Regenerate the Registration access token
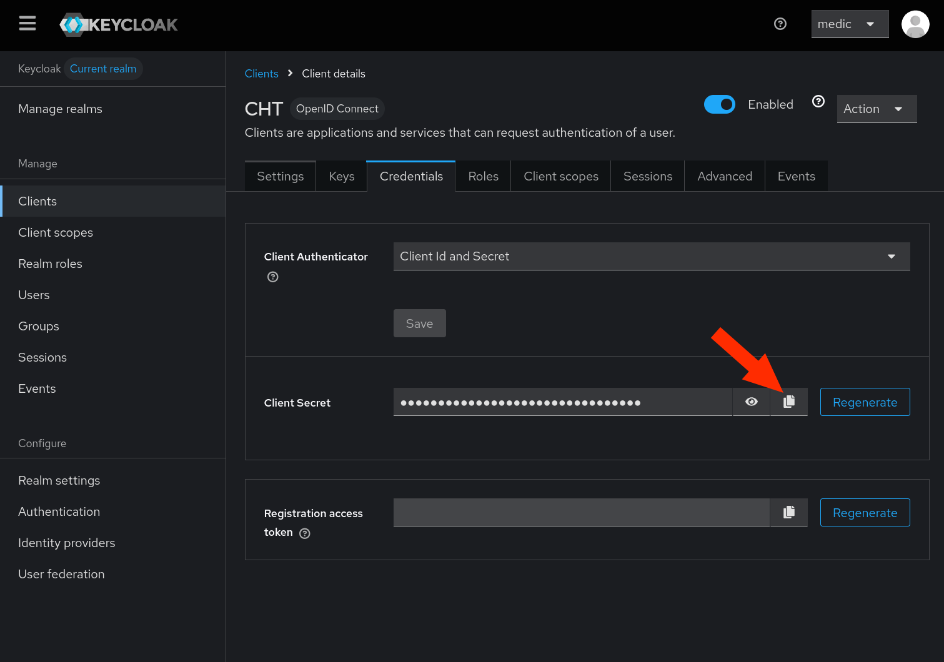The width and height of the screenshot is (944, 662). click(x=865, y=513)
